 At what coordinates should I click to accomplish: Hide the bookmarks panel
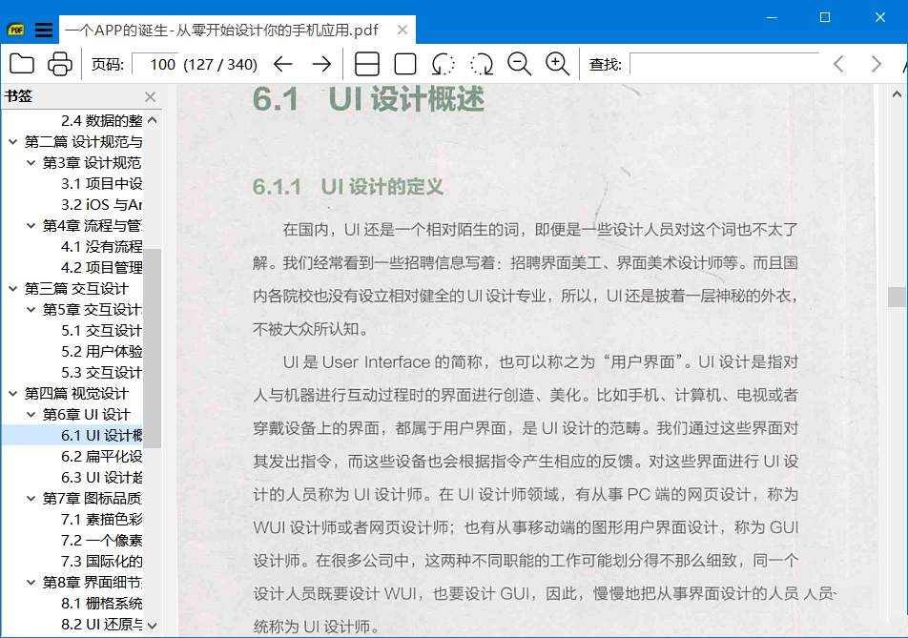click(150, 96)
